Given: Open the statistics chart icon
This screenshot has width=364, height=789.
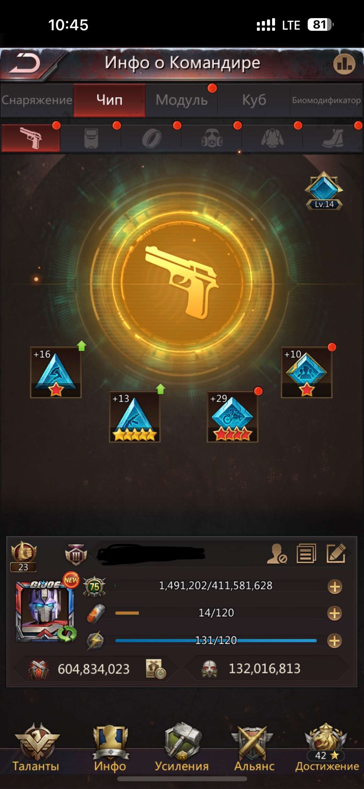Looking at the screenshot, I should 344,64.
